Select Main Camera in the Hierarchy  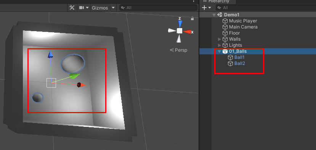(x=243, y=27)
